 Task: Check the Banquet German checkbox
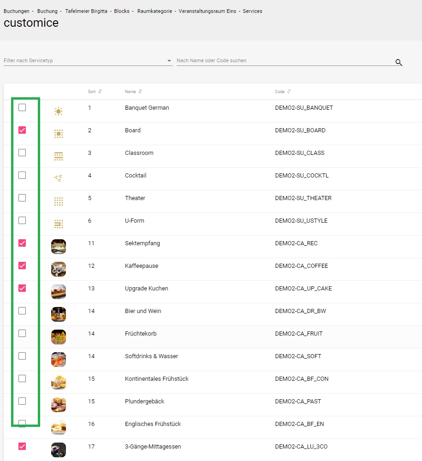pyautogui.click(x=22, y=107)
